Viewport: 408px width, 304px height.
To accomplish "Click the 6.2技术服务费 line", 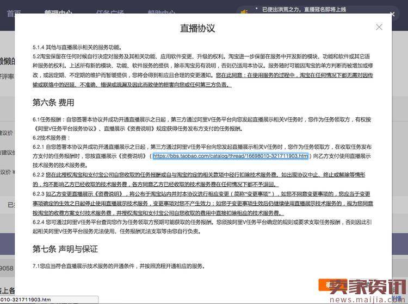I will pyautogui.click(x=51, y=137).
